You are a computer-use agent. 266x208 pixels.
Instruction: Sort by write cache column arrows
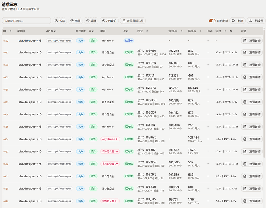tap(201, 31)
